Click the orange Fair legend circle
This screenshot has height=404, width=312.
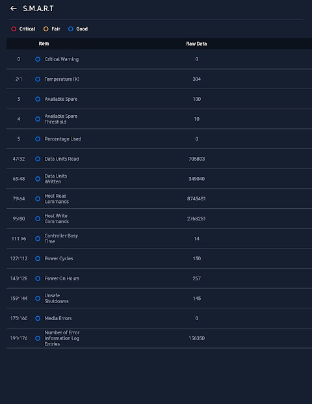point(45,29)
